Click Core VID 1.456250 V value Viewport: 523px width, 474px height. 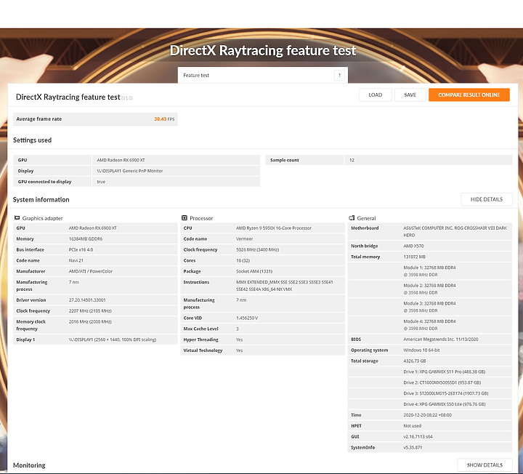pos(247,318)
